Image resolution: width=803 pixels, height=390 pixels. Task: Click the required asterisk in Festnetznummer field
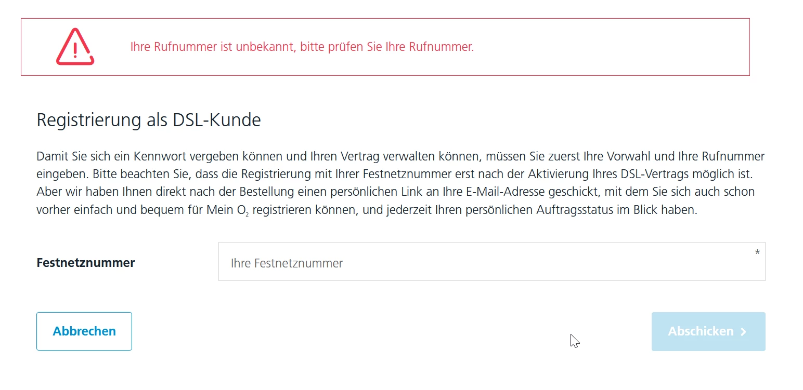757,252
